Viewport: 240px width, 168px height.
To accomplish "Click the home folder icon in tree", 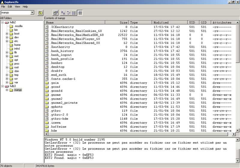I will pos(11,45).
